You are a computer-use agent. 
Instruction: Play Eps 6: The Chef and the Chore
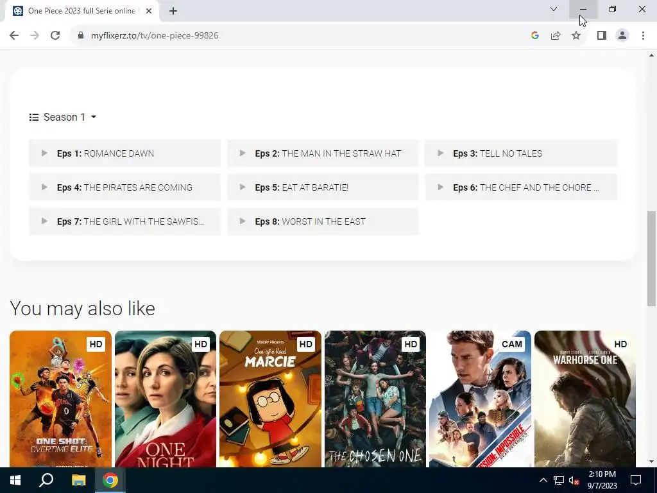(x=521, y=187)
